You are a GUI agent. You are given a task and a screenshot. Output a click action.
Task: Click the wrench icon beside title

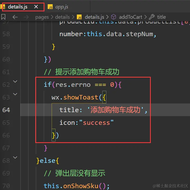(152, 17)
